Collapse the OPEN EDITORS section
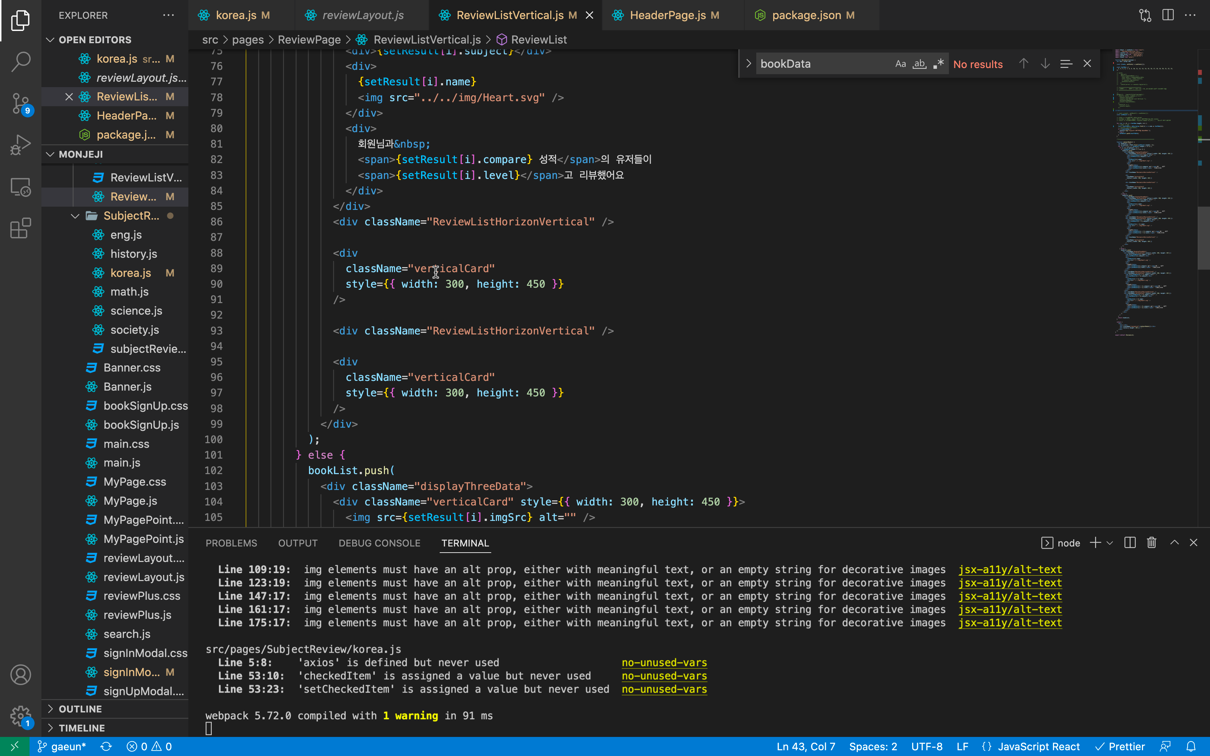 (94, 40)
